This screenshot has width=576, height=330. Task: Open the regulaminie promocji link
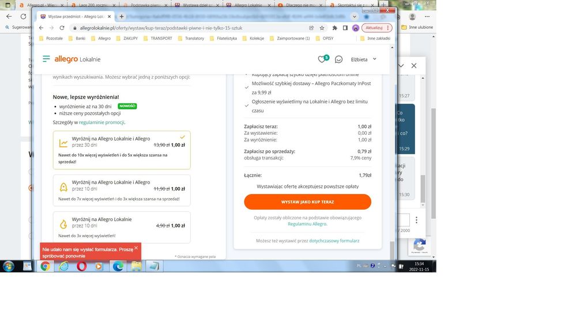pos(101,122)
